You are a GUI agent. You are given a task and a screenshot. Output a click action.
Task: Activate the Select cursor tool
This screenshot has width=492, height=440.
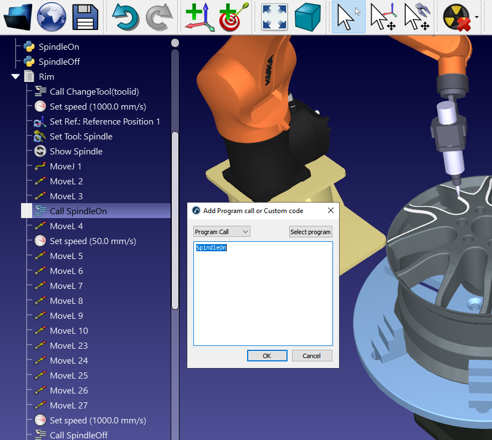pyautogui.click(x=348, y=17)
